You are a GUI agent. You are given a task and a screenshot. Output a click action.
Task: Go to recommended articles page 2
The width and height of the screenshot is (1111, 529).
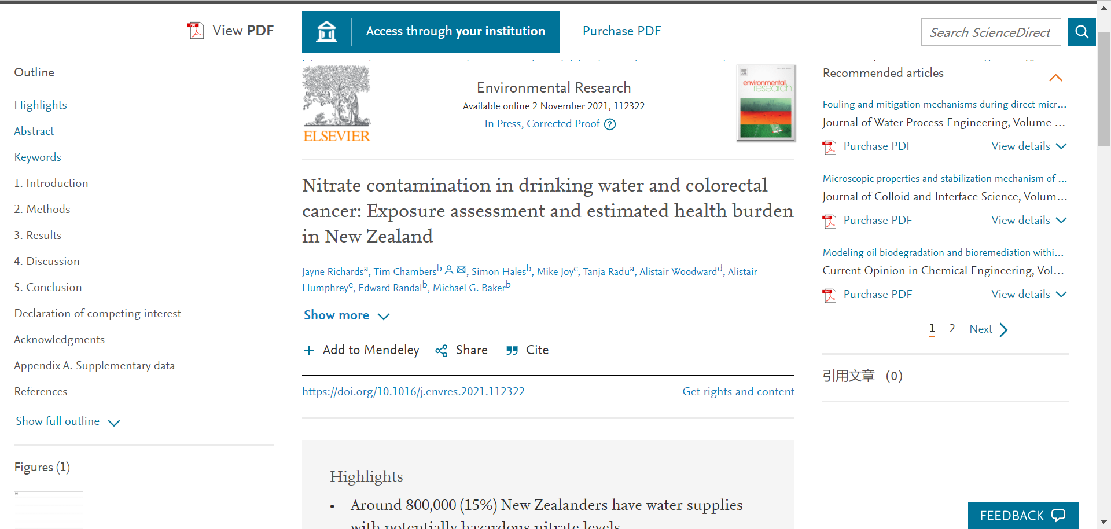(x=952, y=329)
